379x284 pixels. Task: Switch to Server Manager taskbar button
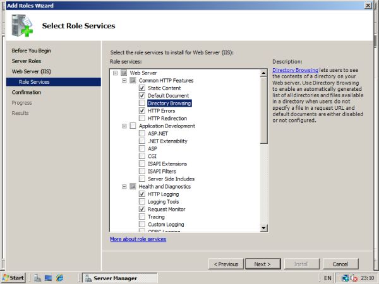119,278
